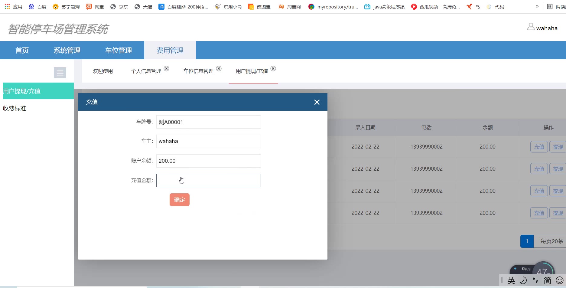
Task: Close the 车位信息管理 tab
Action: click(x=219, y=69)
